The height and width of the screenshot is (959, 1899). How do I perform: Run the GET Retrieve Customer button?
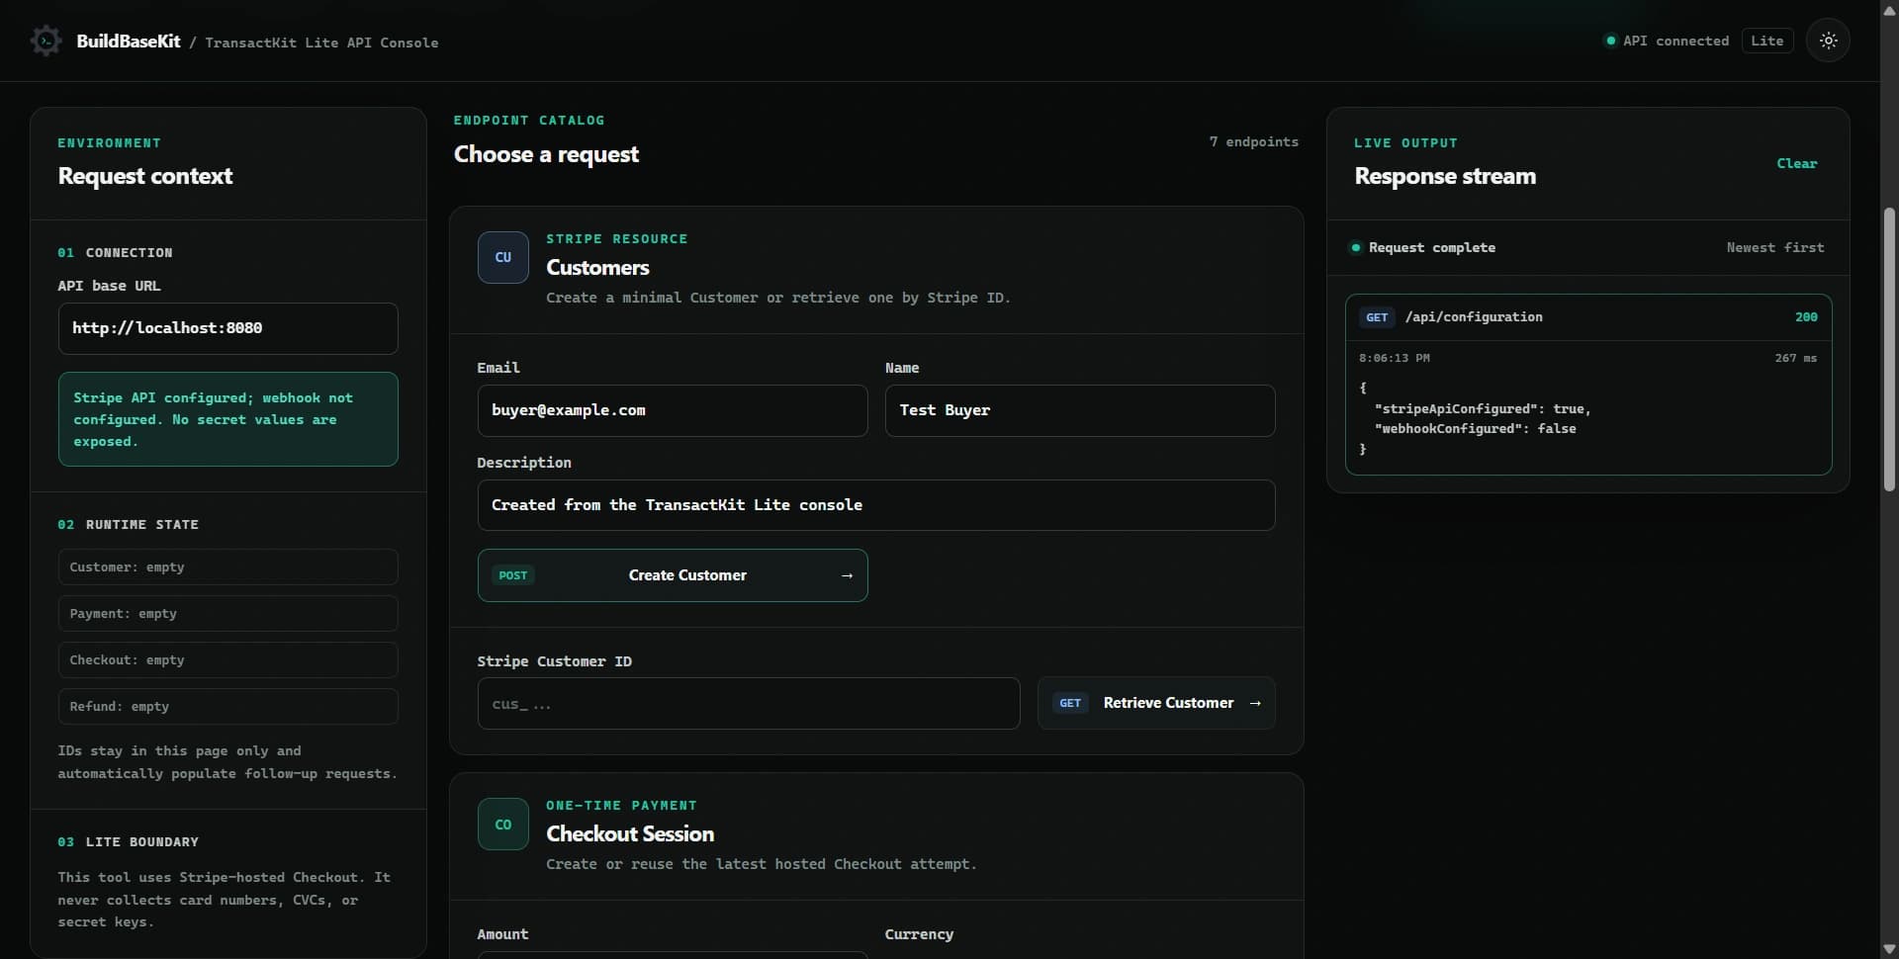click(x=1156, y=703)
